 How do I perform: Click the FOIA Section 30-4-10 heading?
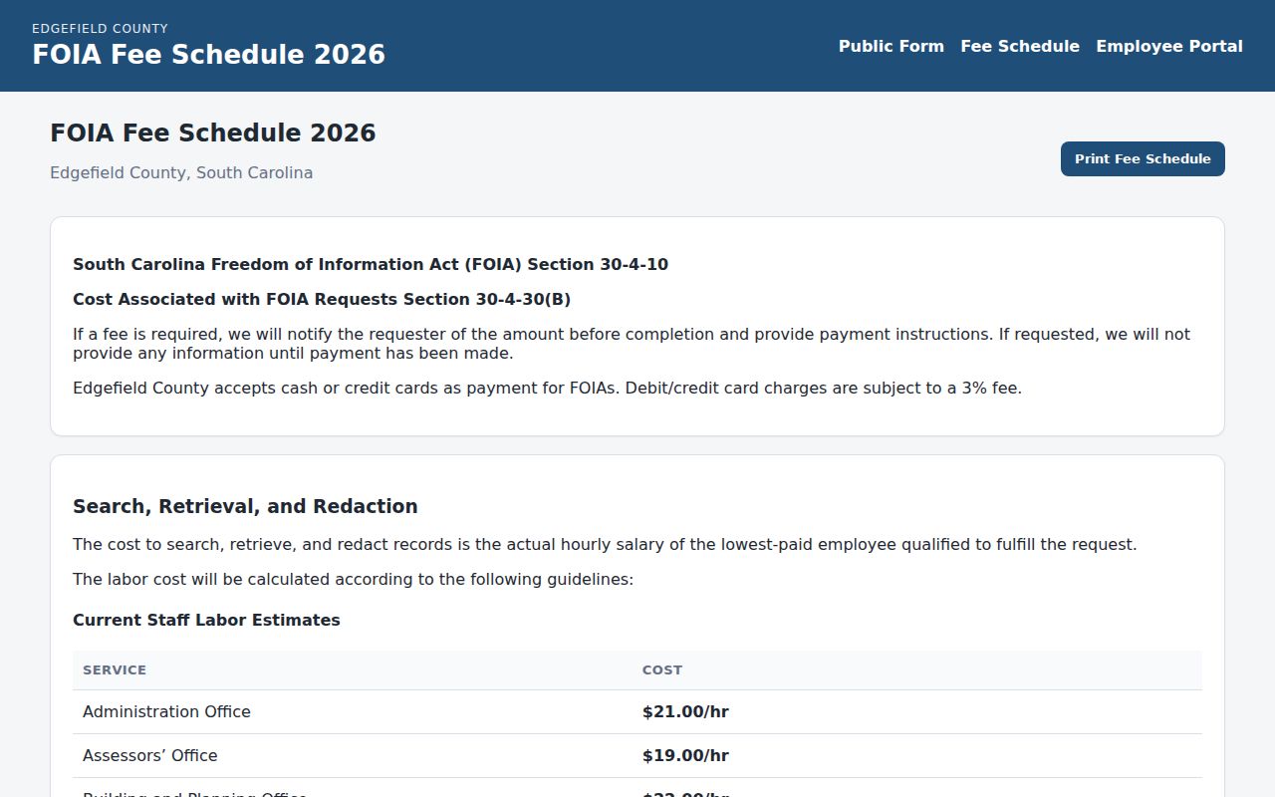pos(371,264)
